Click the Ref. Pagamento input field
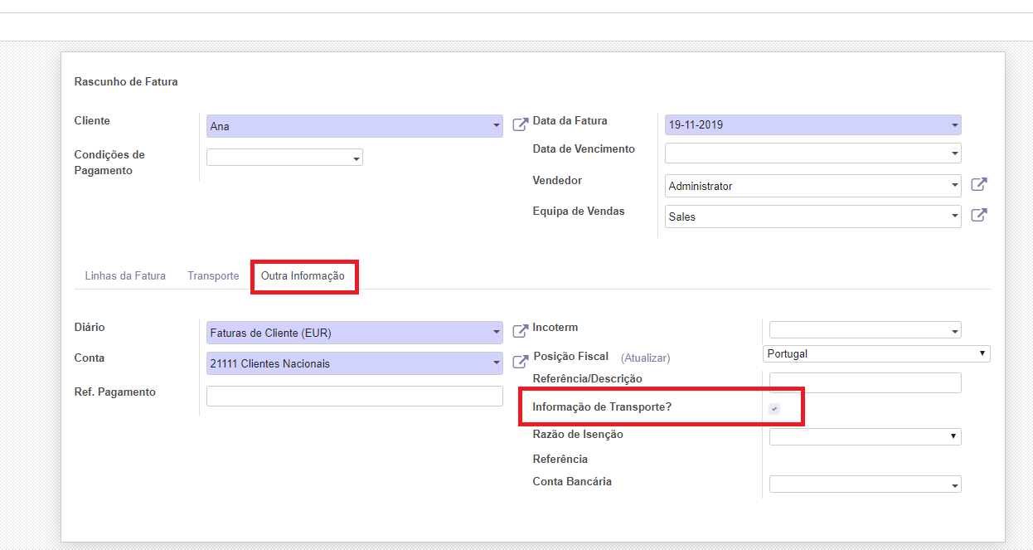This screenshot has width=1033, height=550. click(354, 396)
